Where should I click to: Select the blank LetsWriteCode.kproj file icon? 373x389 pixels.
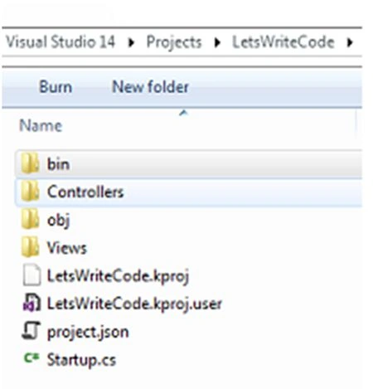point(31,275)
